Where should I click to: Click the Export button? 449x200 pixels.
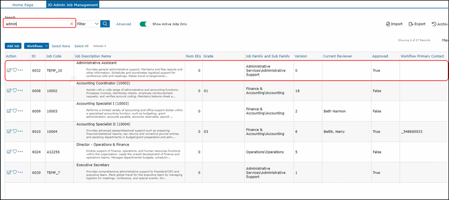pyautogui.click(x=417, y=24)
